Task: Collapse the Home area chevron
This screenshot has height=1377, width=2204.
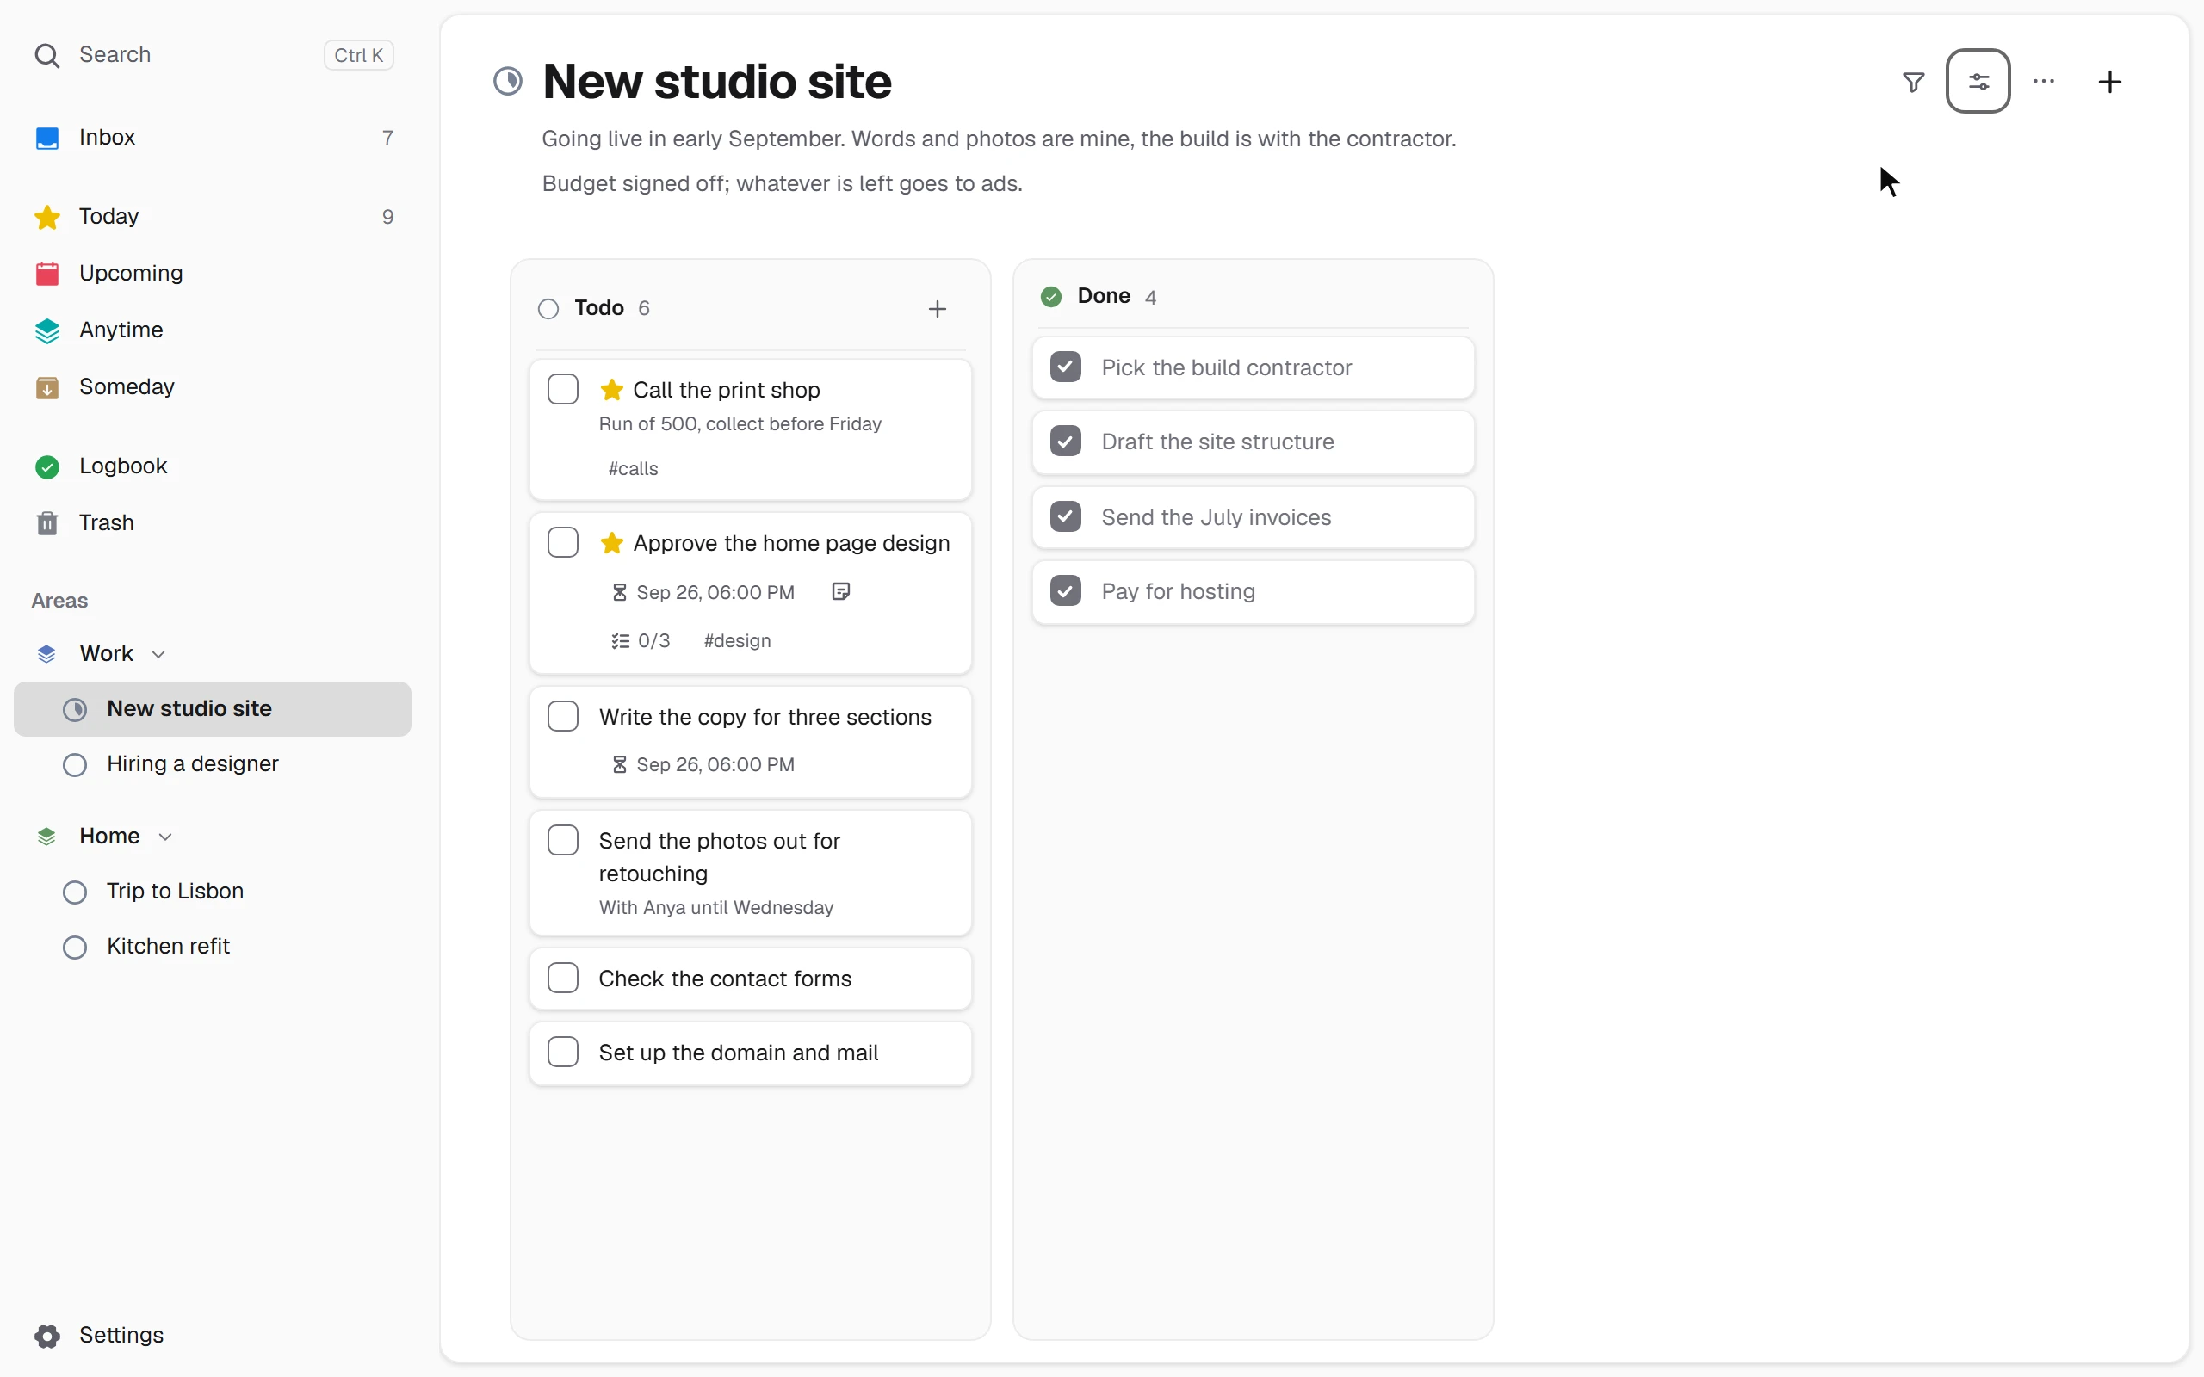Action: click(164, 837)
